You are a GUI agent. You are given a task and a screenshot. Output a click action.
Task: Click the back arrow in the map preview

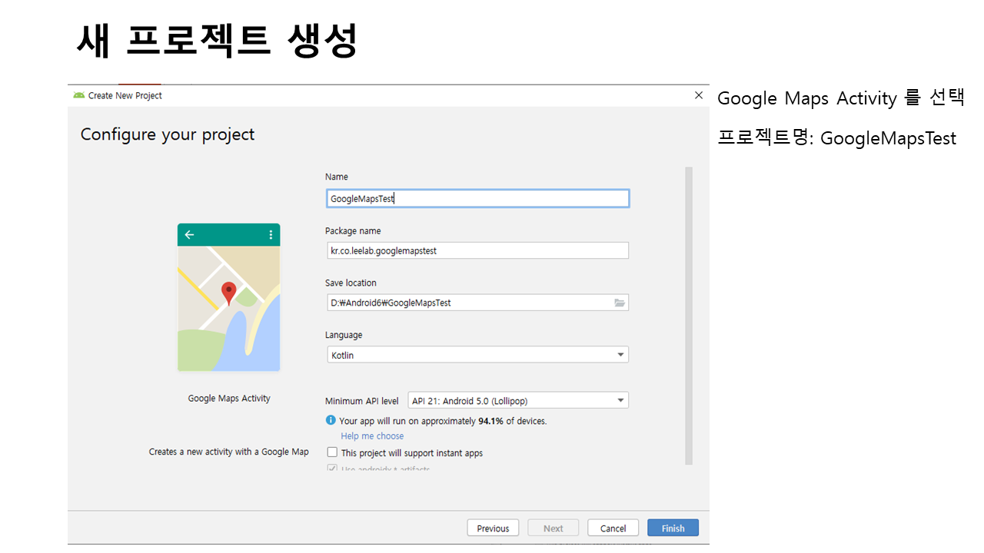[189, 235]
